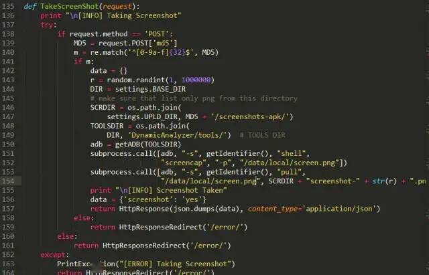Screen dimensions: 429x275
Task: Click the 'DynamicAnalyzer/tools/' string
Action: (178, 135)
